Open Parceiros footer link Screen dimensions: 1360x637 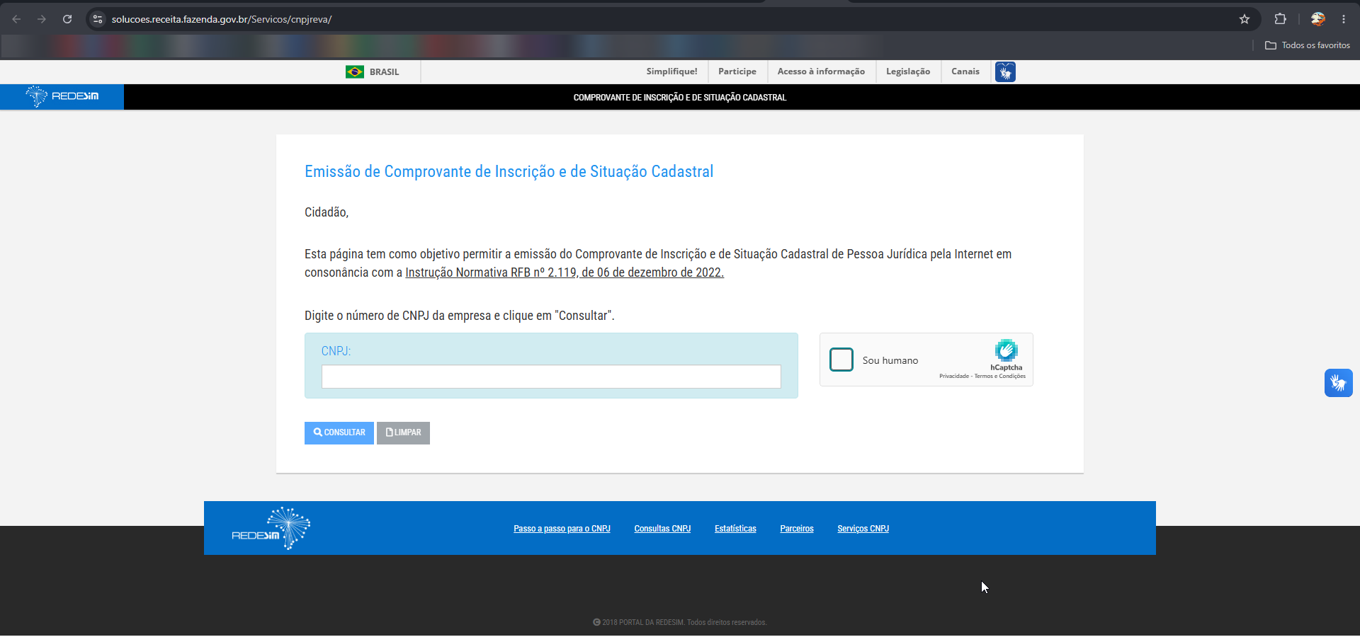797,529
